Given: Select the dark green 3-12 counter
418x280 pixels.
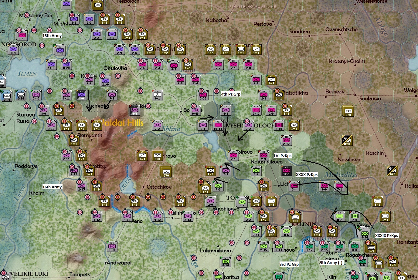Looking at the screenshot, I should [309, 247].
